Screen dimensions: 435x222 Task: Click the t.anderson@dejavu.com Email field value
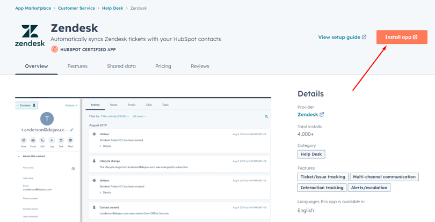37,190
